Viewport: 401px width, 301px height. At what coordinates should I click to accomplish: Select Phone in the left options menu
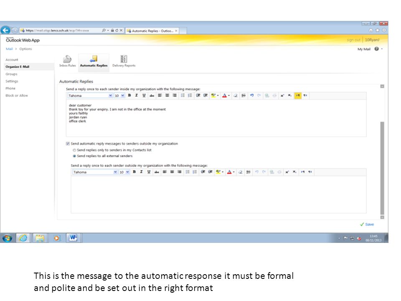pos(10,88)
